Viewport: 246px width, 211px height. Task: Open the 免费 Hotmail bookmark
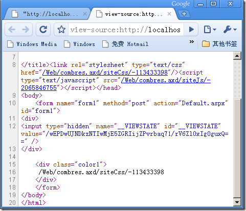coord(125,44)
